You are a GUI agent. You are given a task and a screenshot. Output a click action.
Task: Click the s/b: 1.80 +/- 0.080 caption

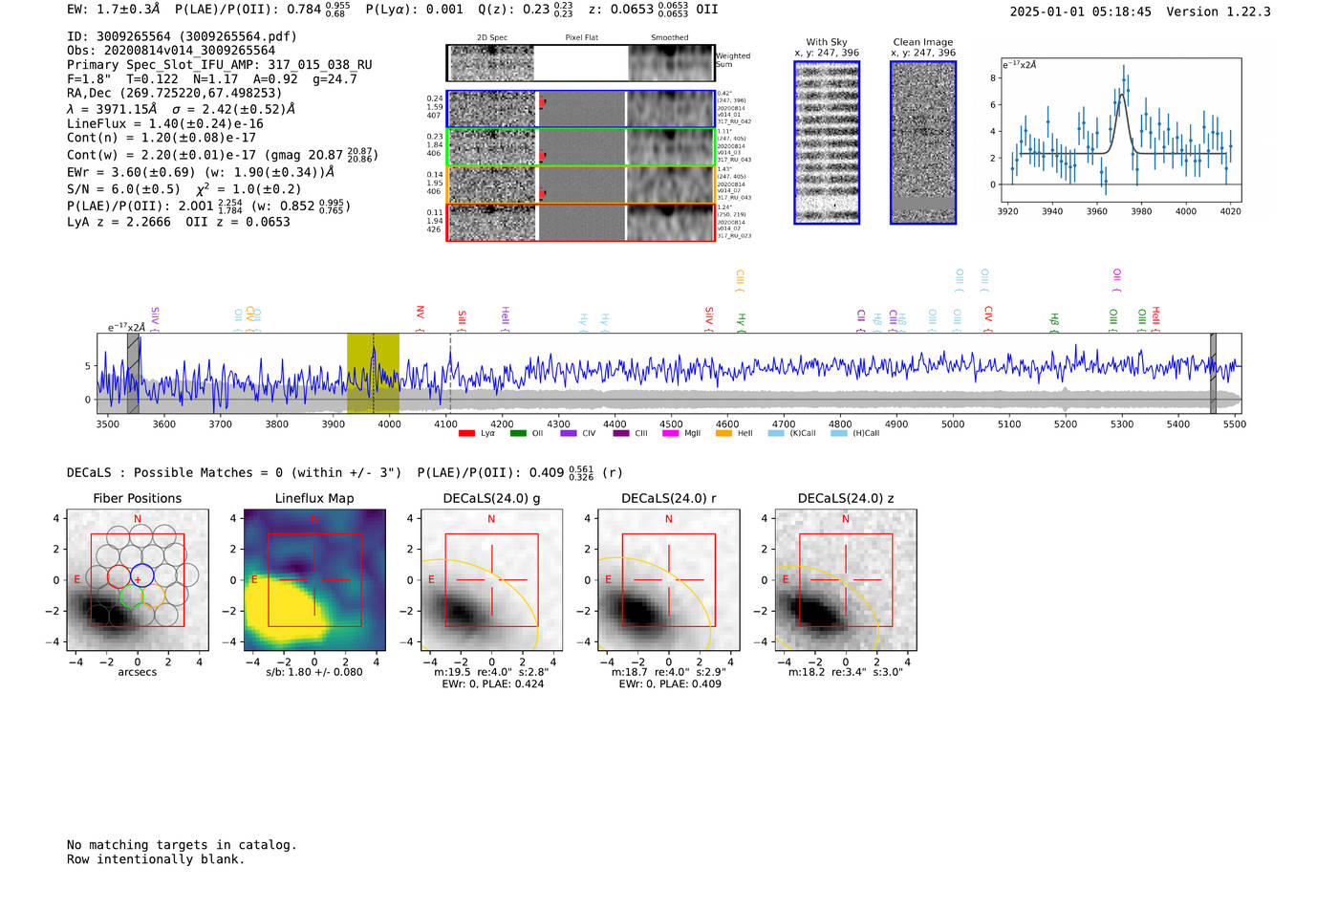click(314, 672)
